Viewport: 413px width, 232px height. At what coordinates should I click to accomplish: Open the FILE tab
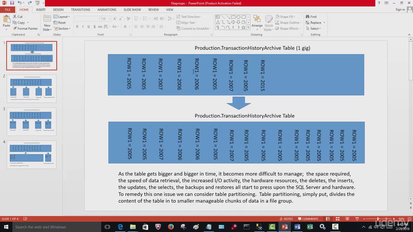pyautogui.click(x=7, y=10)
